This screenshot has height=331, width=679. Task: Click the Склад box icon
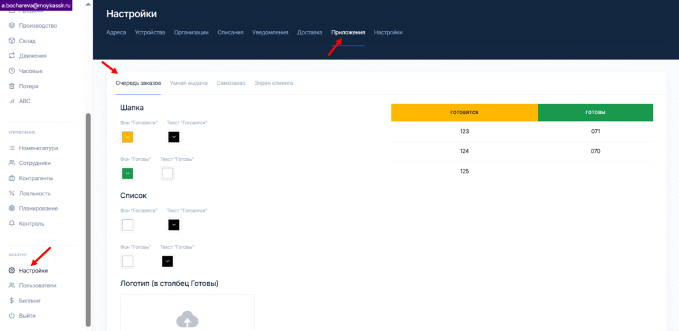coord(12,40)
